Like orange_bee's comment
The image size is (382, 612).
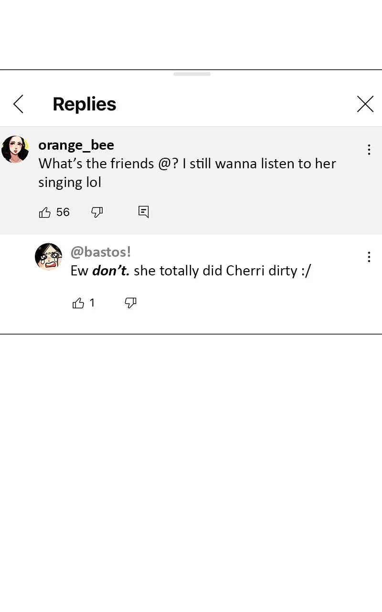coord(45,212)
